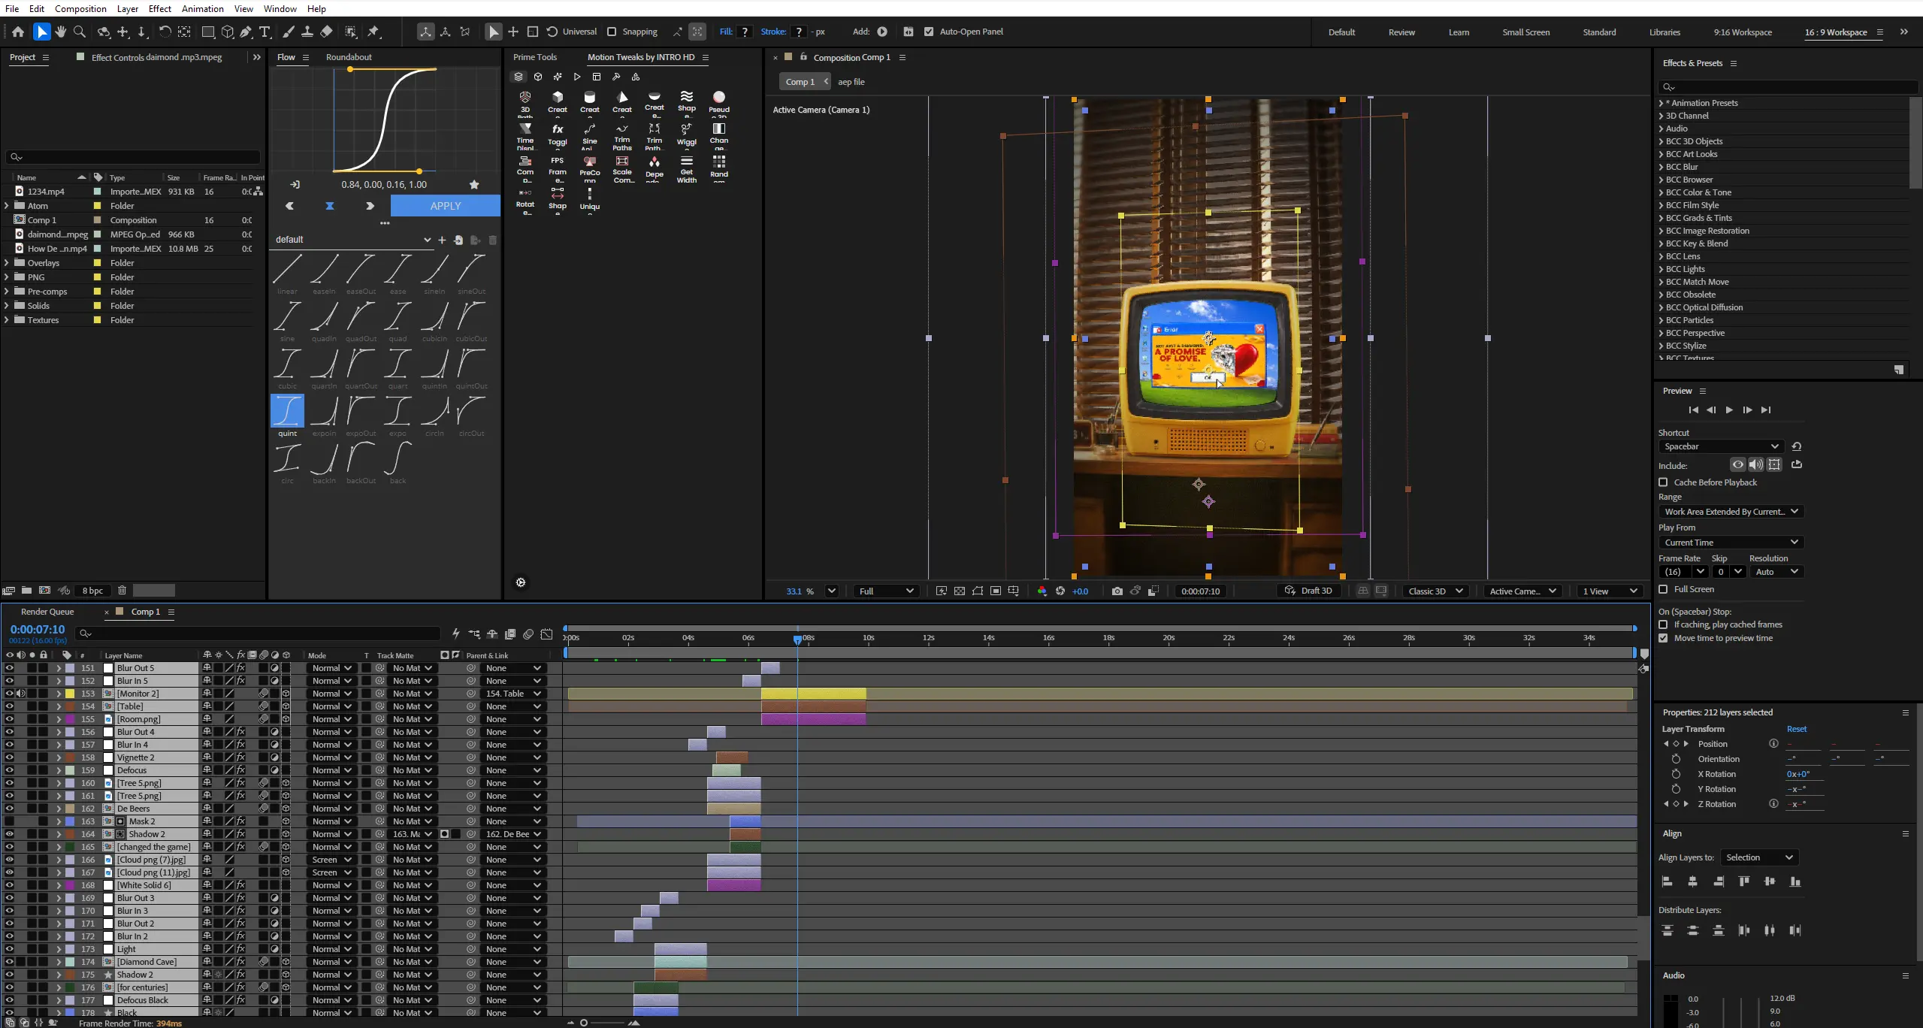Open the Animation menu

point(202,8)
